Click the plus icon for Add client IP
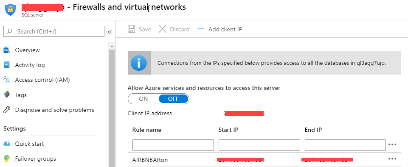408x167 pixels. click(x=201, y=29)
